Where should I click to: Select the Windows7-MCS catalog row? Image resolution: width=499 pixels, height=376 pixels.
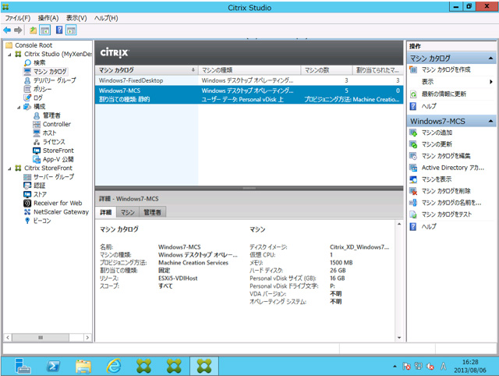[249, 95]
